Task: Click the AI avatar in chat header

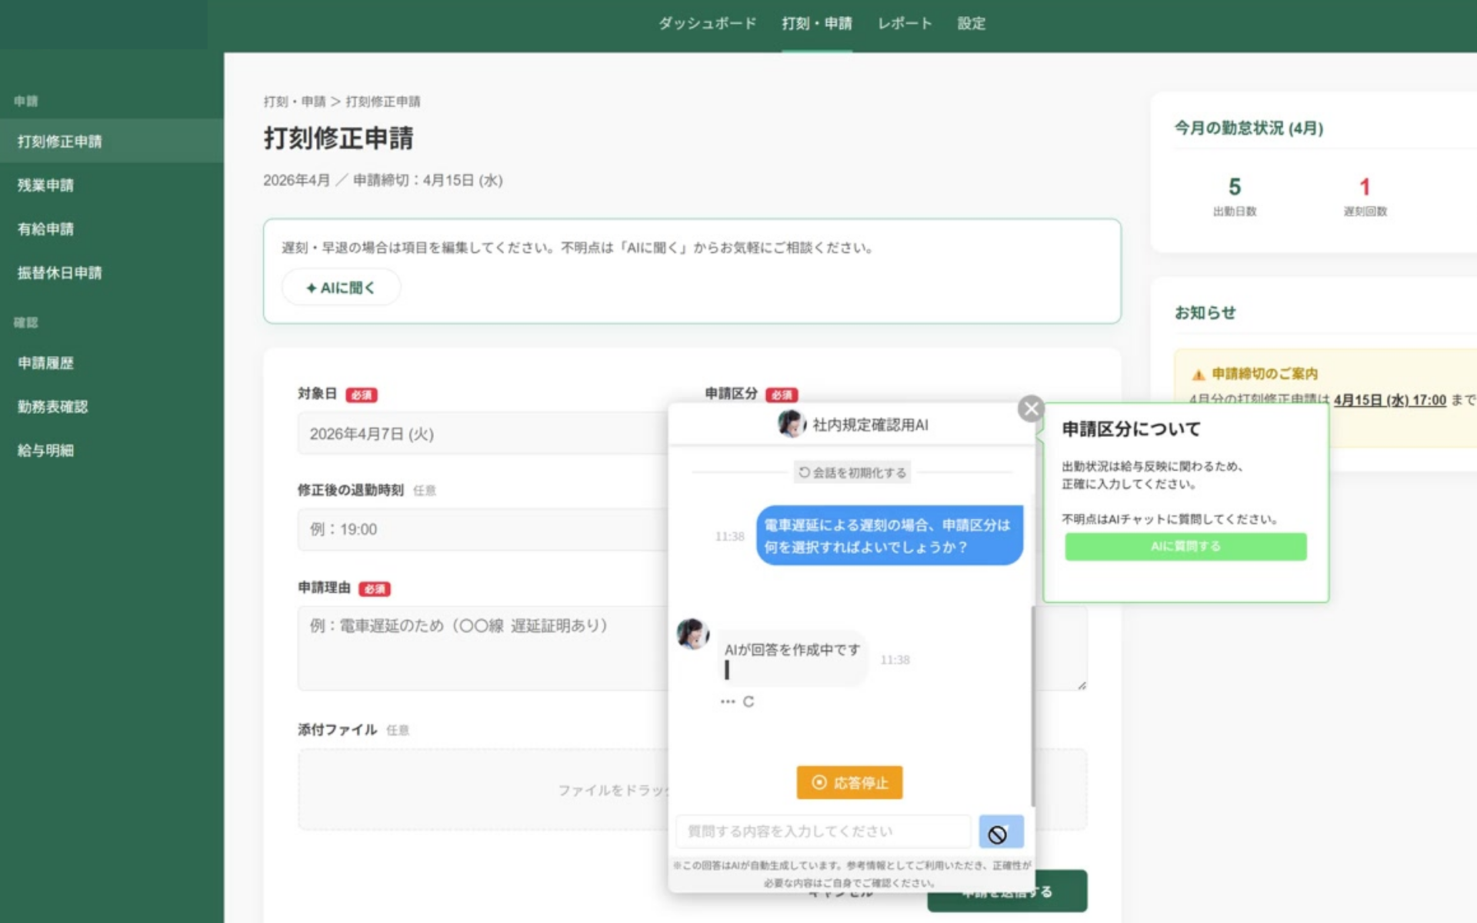Action: coord(791,424)
